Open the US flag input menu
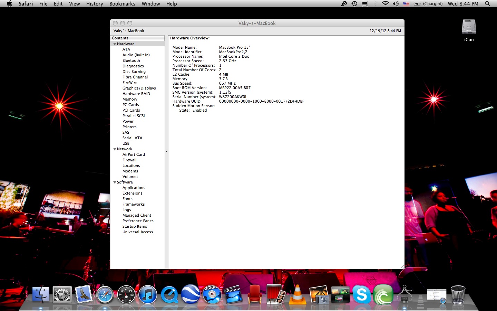Viewport: 497px width, 311px height. tap(406, 4)
